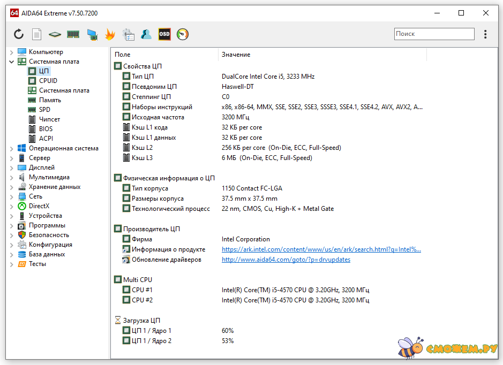Expand the Операционная система node
The width and height of the screenshot is (503, 365).
tap(12, 148)
